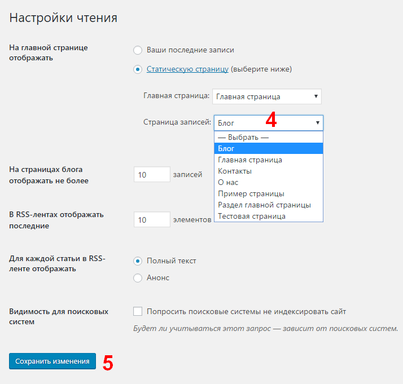Choose '— Выбрать —' option in list
The height and width of the screenshot is (384, 403).
tap(269, 138)
